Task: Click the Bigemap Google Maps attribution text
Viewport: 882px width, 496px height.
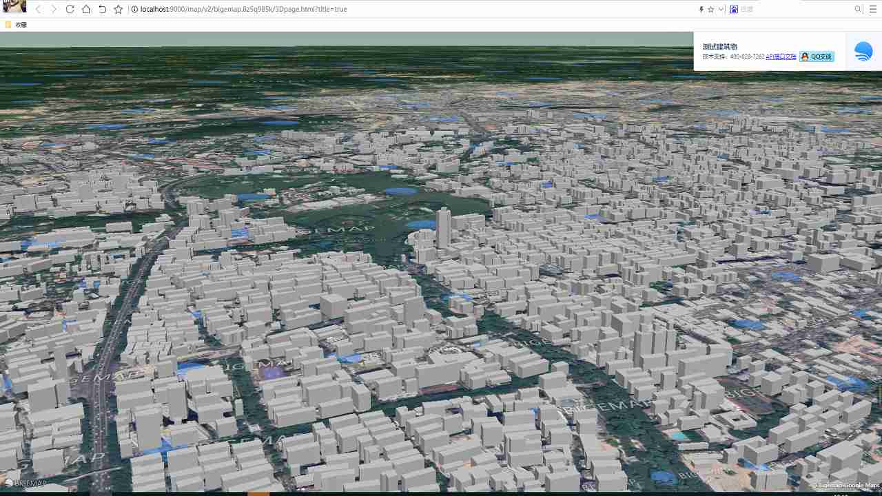Action: point(846,486)
